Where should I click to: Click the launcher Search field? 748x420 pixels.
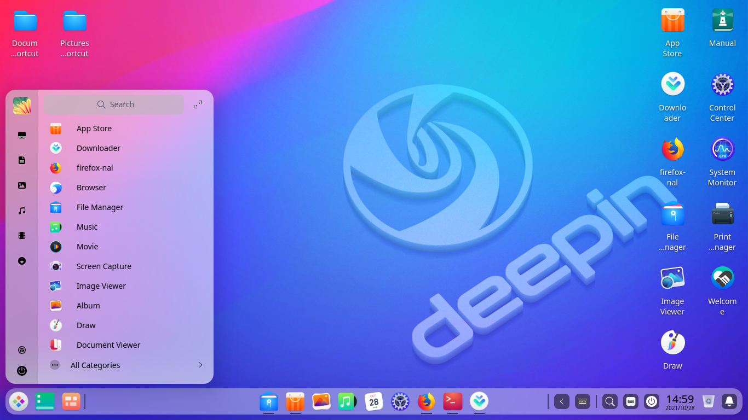(x=114, y=104)
